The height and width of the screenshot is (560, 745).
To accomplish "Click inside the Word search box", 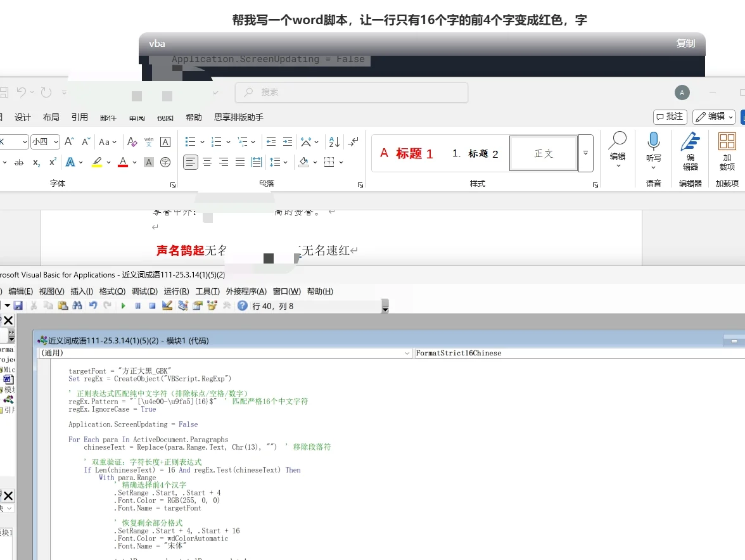I will pyautogui.click(x=351, y=92).
